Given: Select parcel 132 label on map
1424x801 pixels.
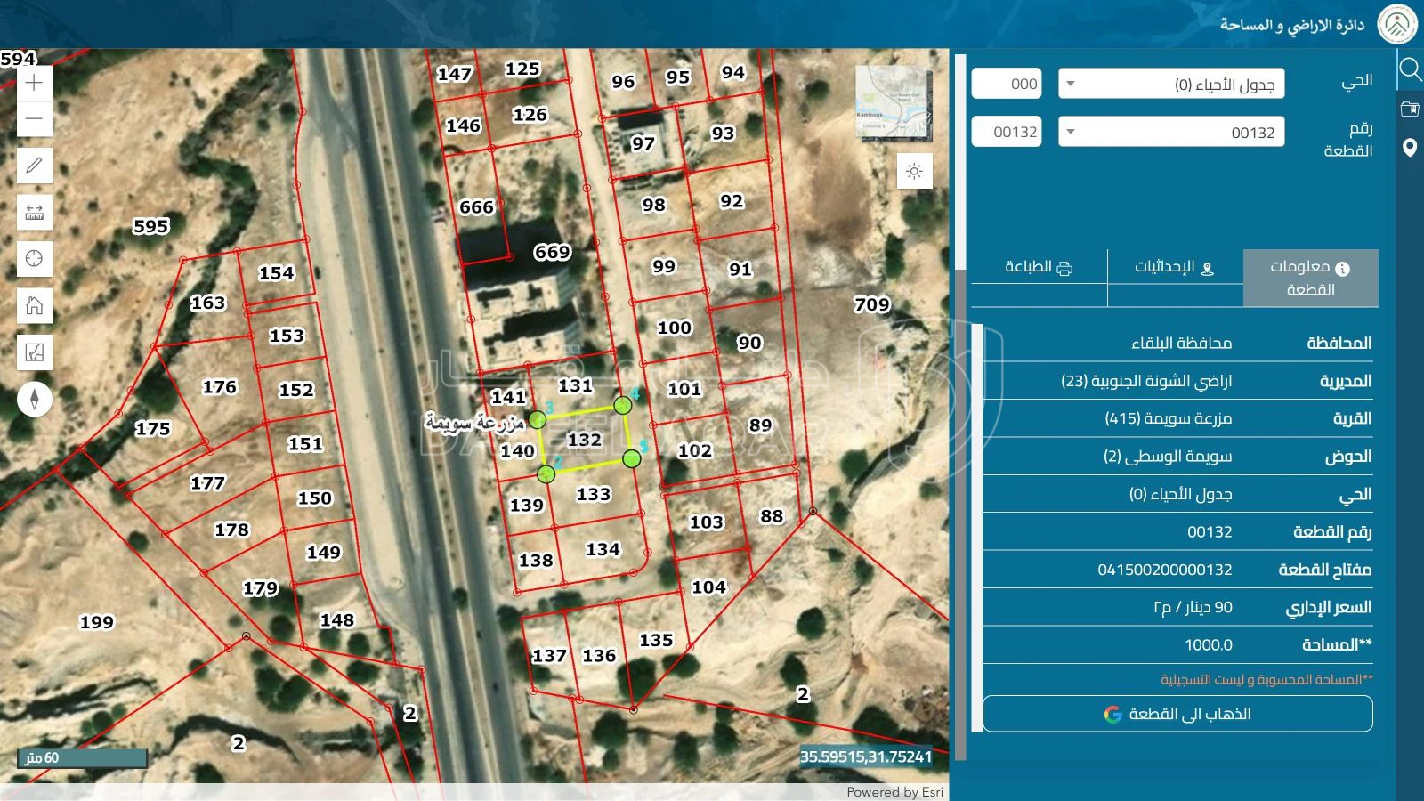Looking at the screenshot, I should coord(584,440).
